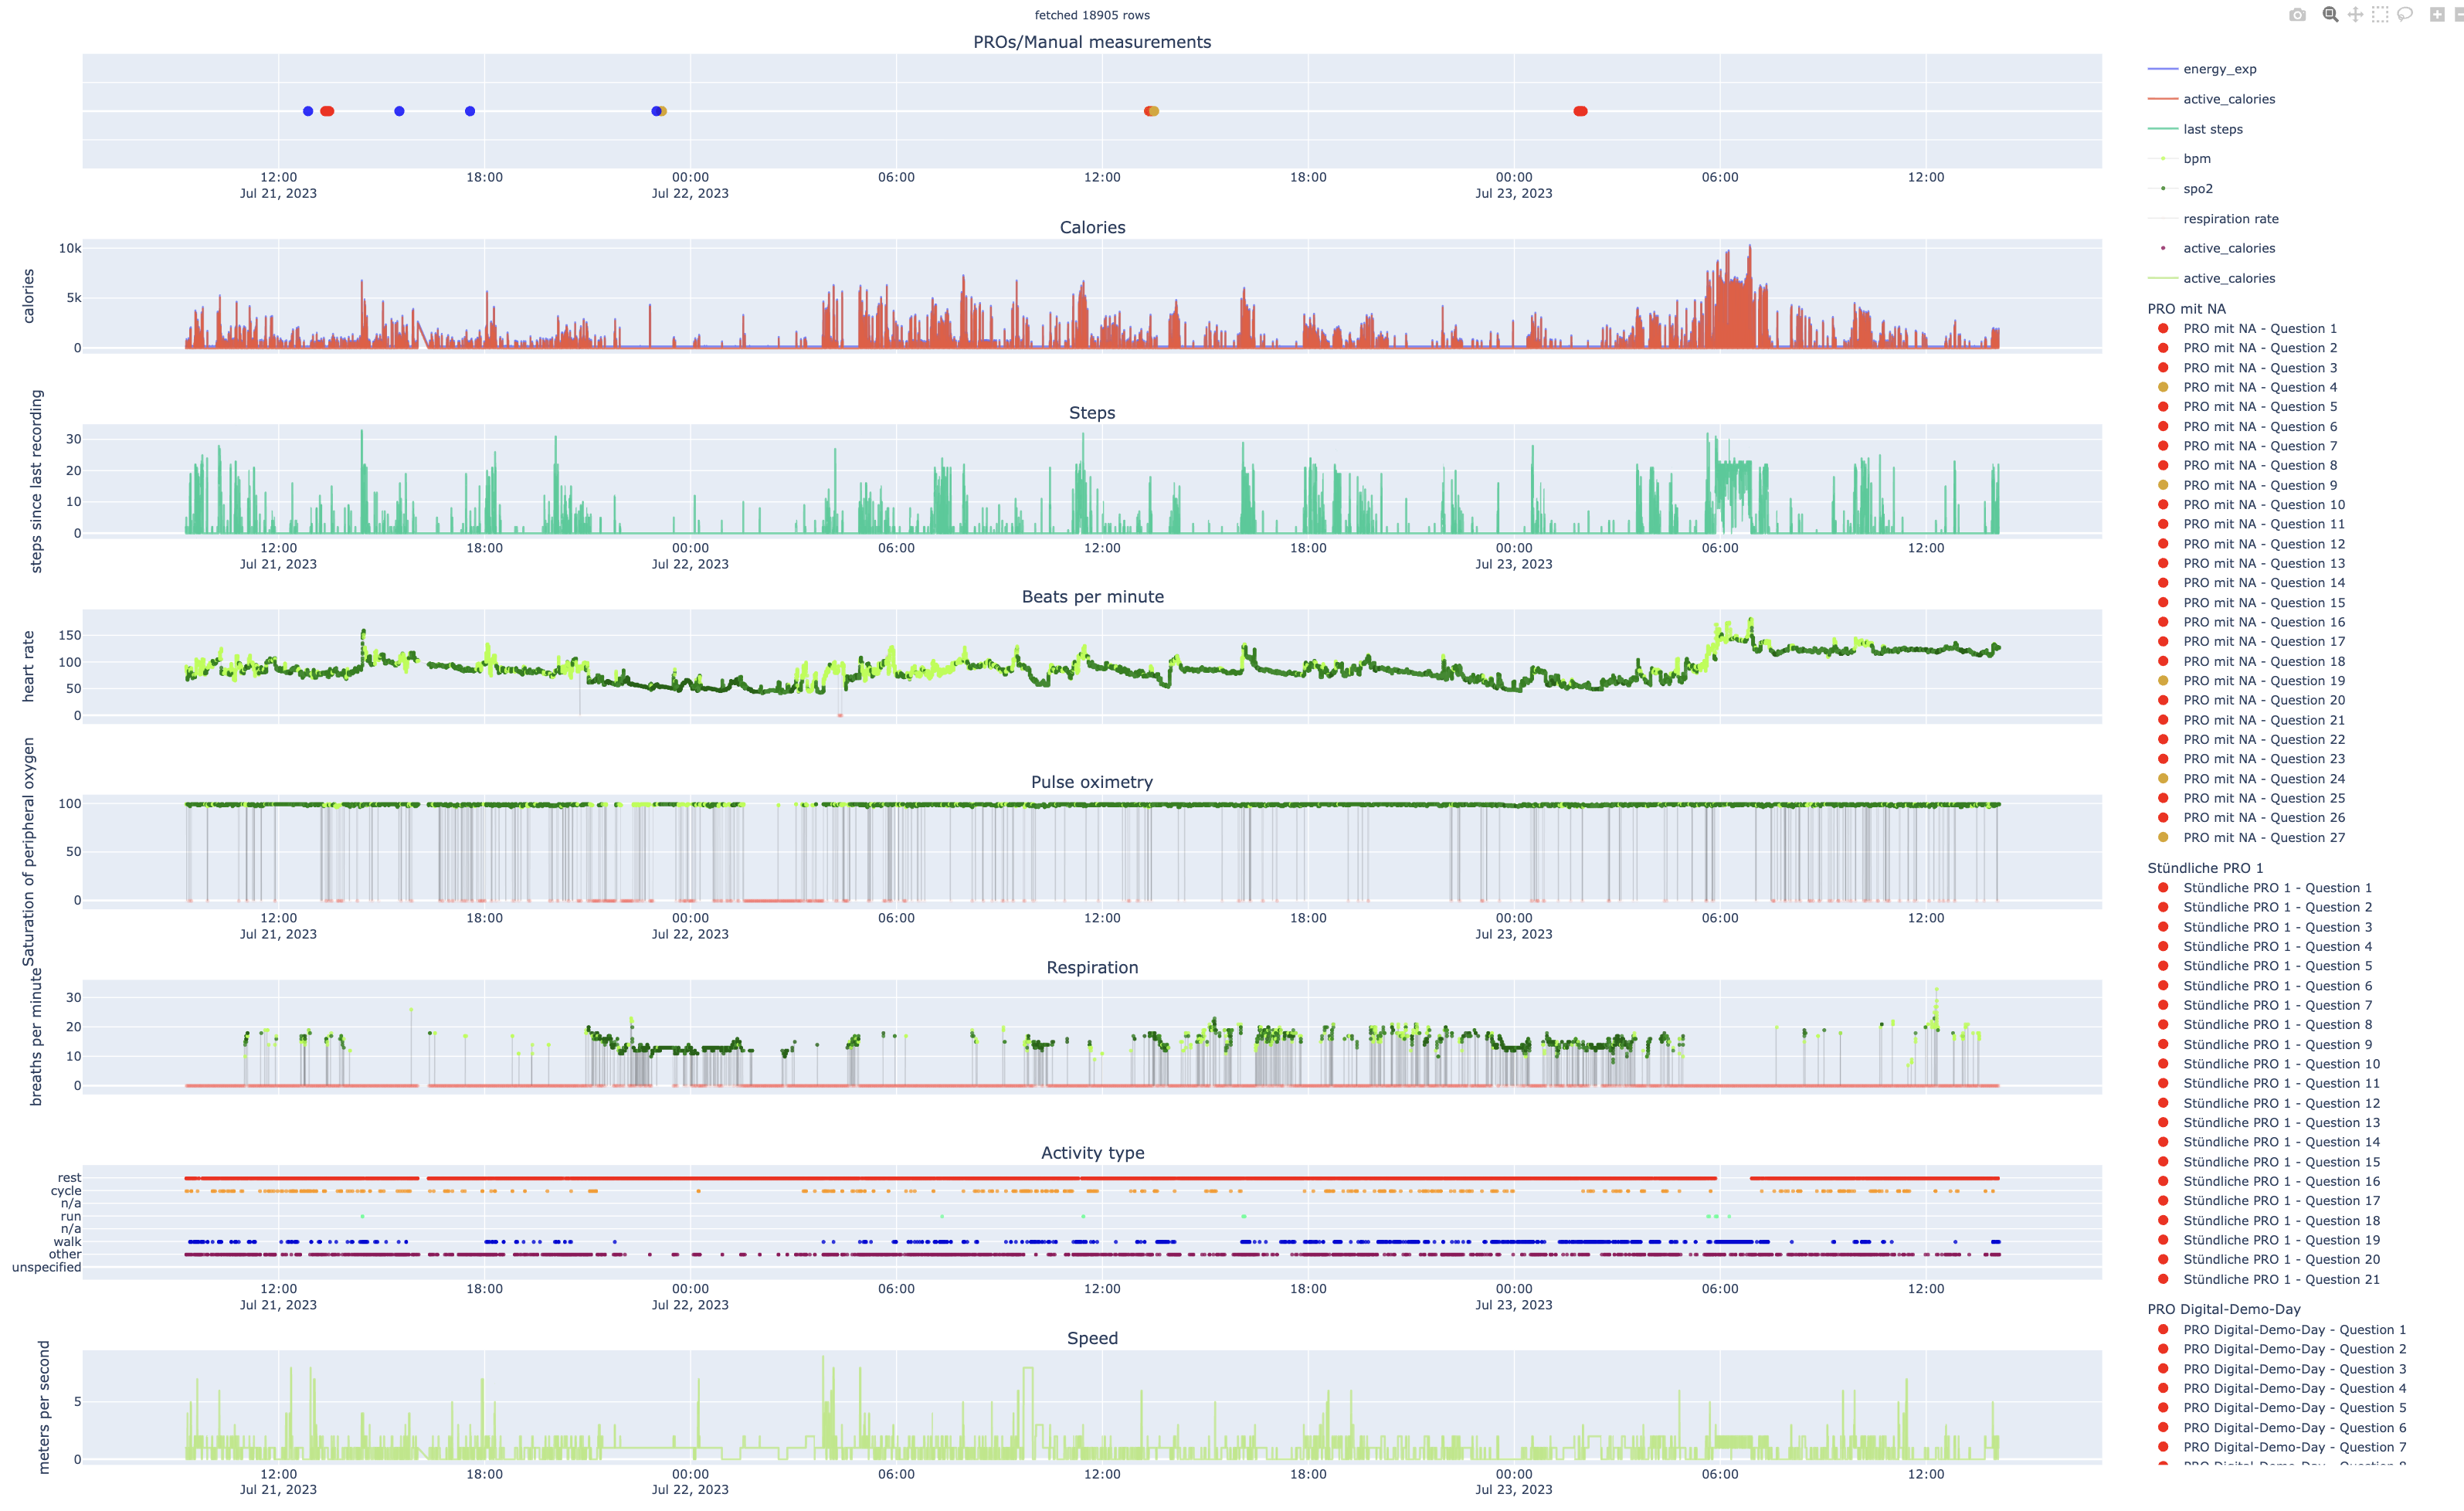Choose the Box Select tool
Screen dimensions: 2464x1511
(x=2380, y=15)
